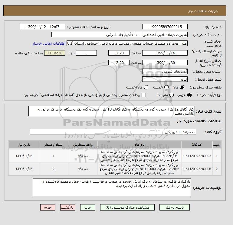Click the remaining time 11:34:30 field
The width and height of the screenshot is (233, 225).
55,53
